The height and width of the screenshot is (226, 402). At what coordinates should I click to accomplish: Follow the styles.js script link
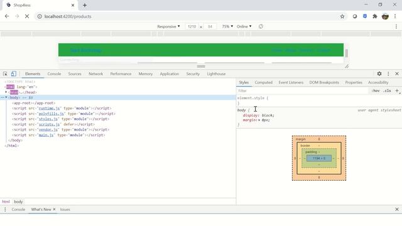(x=48, y=119)
